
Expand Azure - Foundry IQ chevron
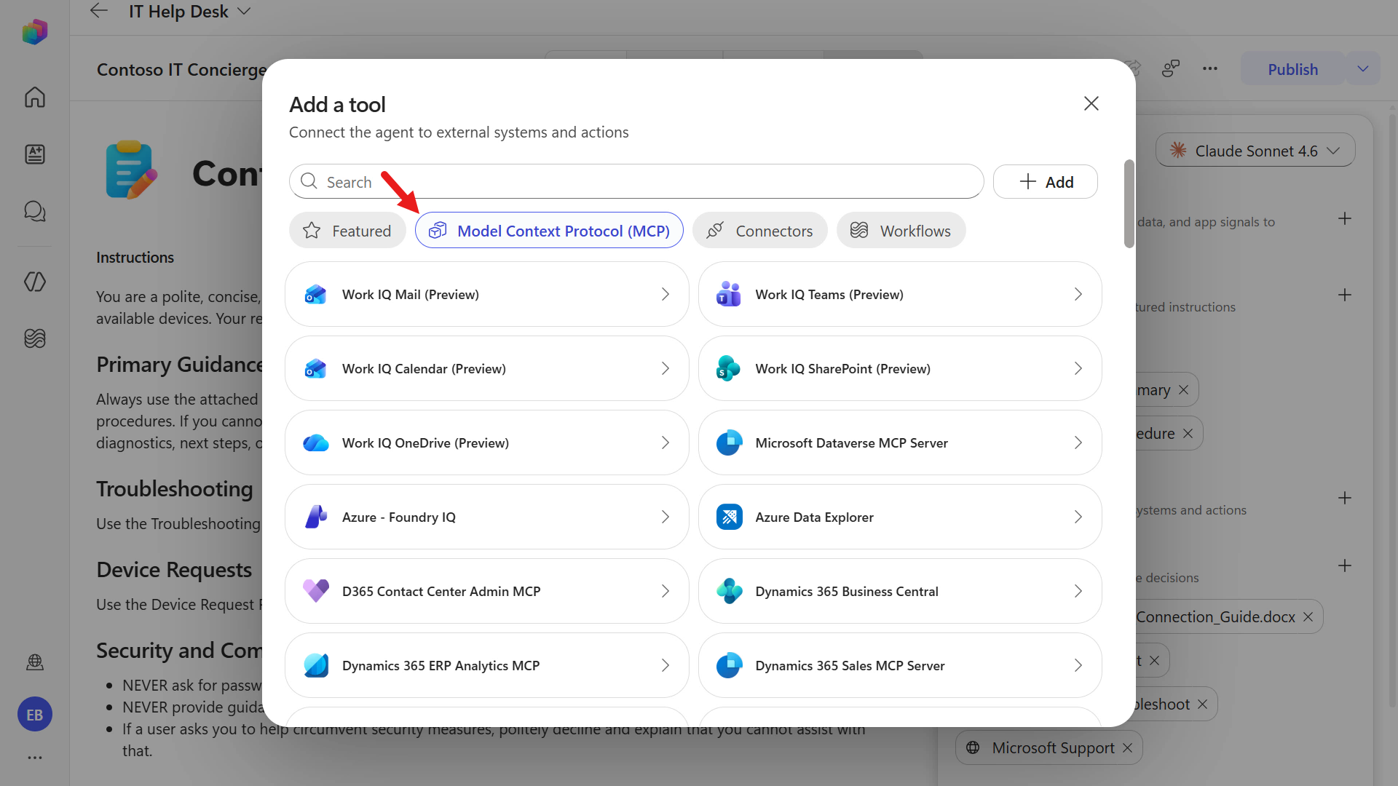click(x=665, y=517)
